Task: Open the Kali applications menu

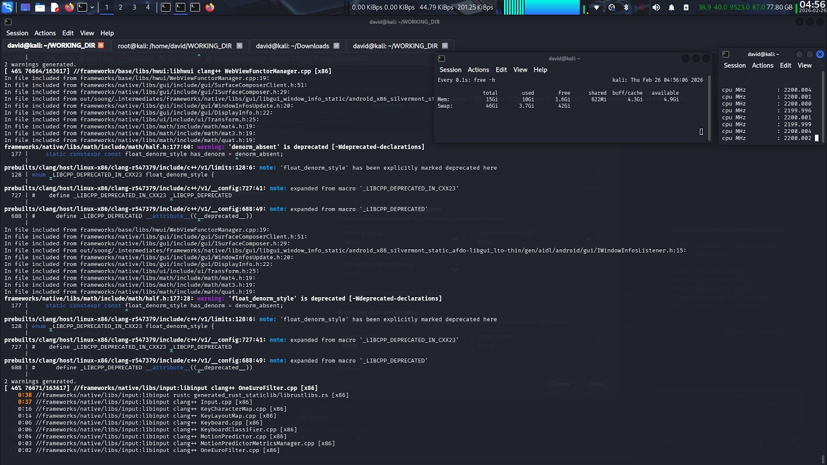Action: (7, 7)
